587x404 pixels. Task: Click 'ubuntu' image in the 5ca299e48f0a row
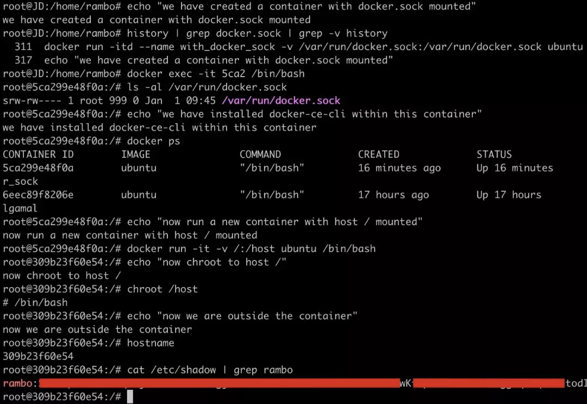139,167
